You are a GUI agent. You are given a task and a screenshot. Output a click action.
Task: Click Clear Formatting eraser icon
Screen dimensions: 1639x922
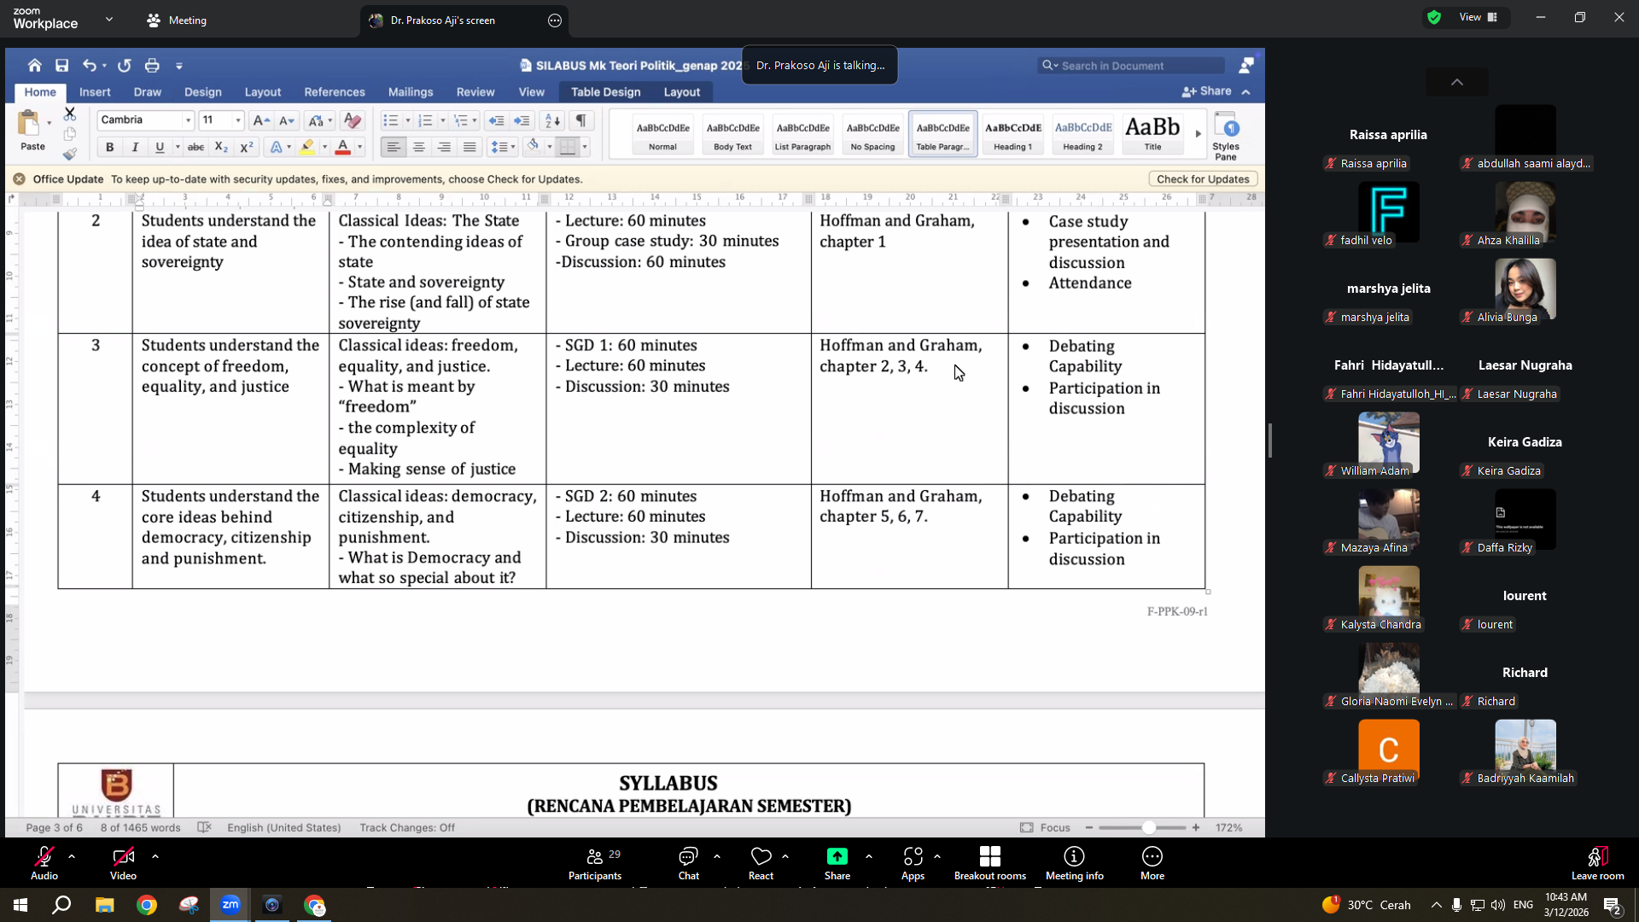tap(351, 120)
